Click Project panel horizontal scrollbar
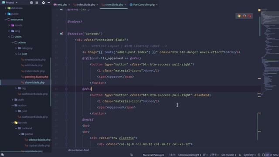The height and width of the screenshot is (157, 279). [x=21, y=152]
